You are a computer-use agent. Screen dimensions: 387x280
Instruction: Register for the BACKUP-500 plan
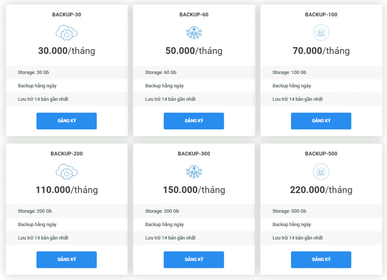click(321, 260)
